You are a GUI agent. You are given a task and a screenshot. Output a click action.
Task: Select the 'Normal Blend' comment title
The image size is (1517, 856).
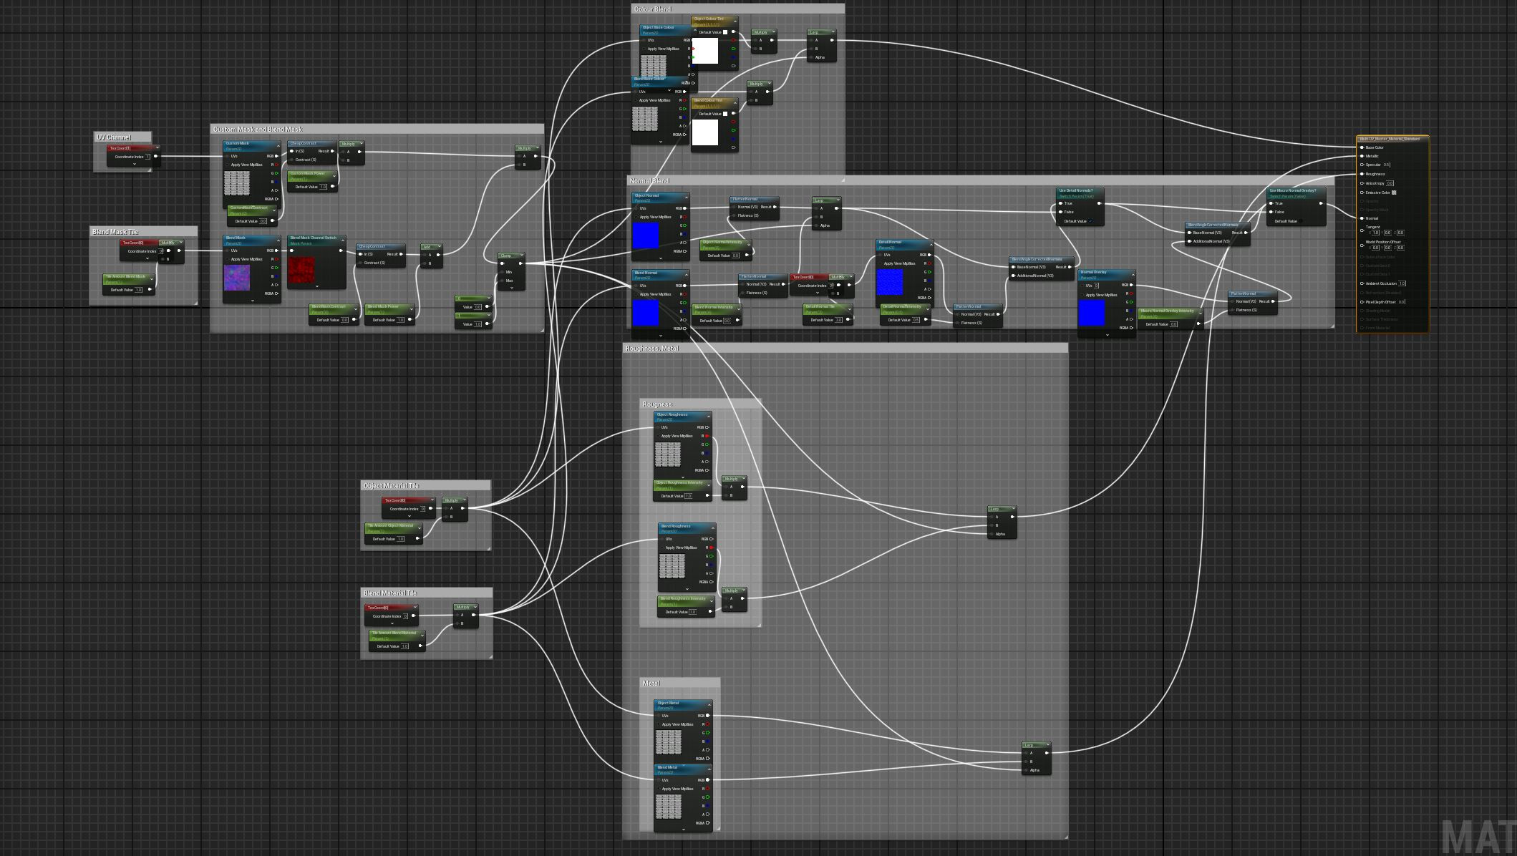[x=649, y=181]
